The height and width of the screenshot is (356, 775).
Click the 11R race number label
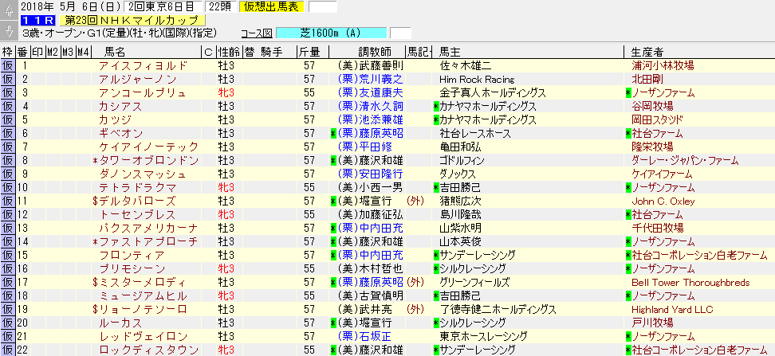pos(38,21)
